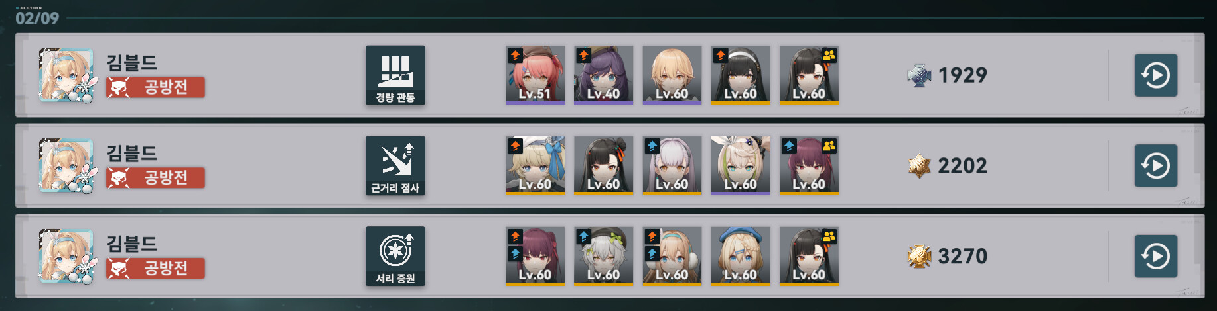Select the 근거리 점사 skill icon
Viewport: 1217px width, 311px height.
tap(395, 165)
